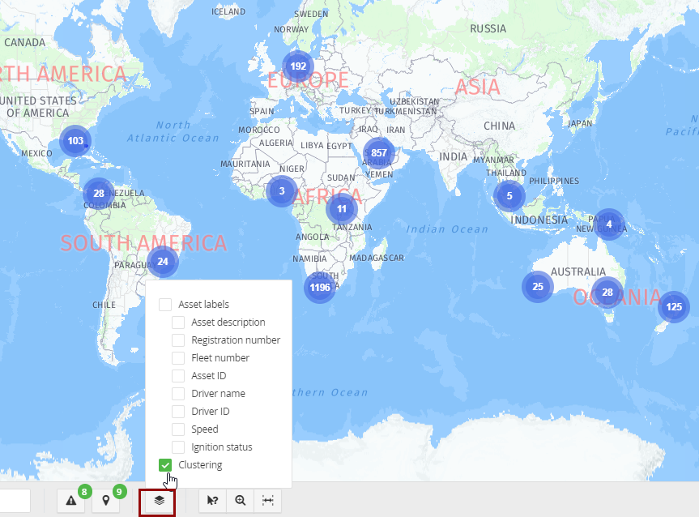Check the Asset ID option

[x=178, y=376]
